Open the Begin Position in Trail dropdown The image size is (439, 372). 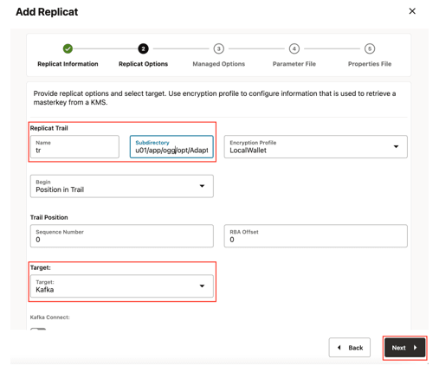(x=122, y=186)
